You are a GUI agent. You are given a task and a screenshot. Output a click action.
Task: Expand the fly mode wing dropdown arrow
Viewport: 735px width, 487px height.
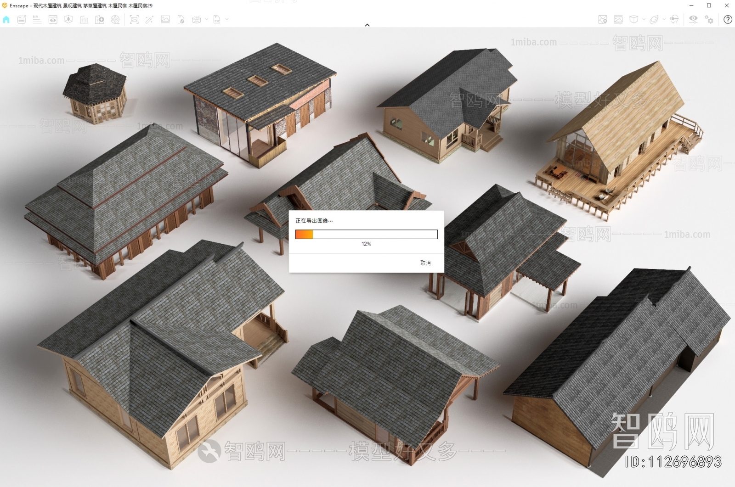[664, 19]
